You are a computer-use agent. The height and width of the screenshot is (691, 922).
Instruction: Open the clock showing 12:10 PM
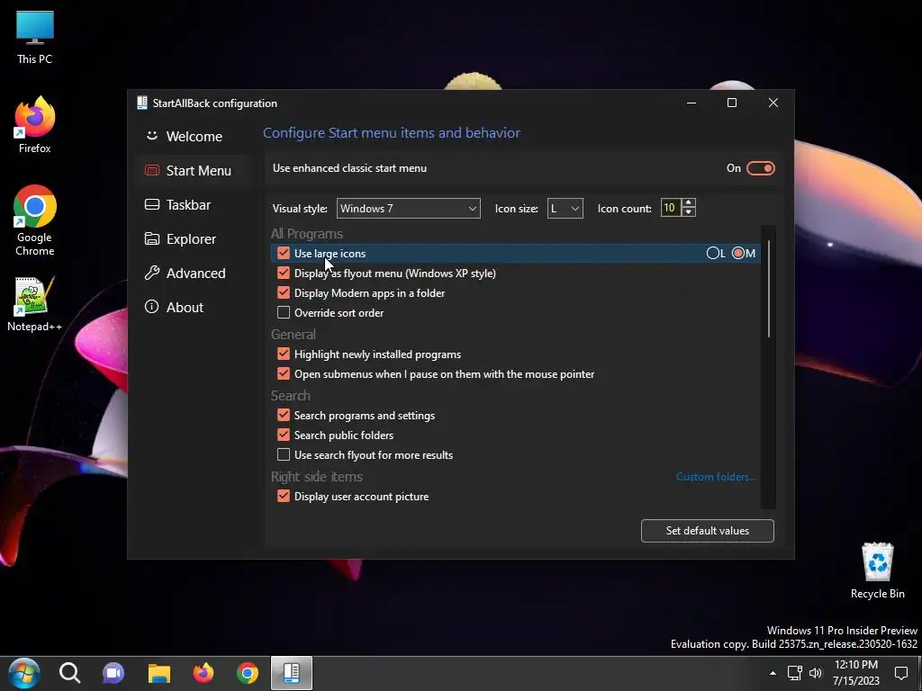(x=856, y=673)
